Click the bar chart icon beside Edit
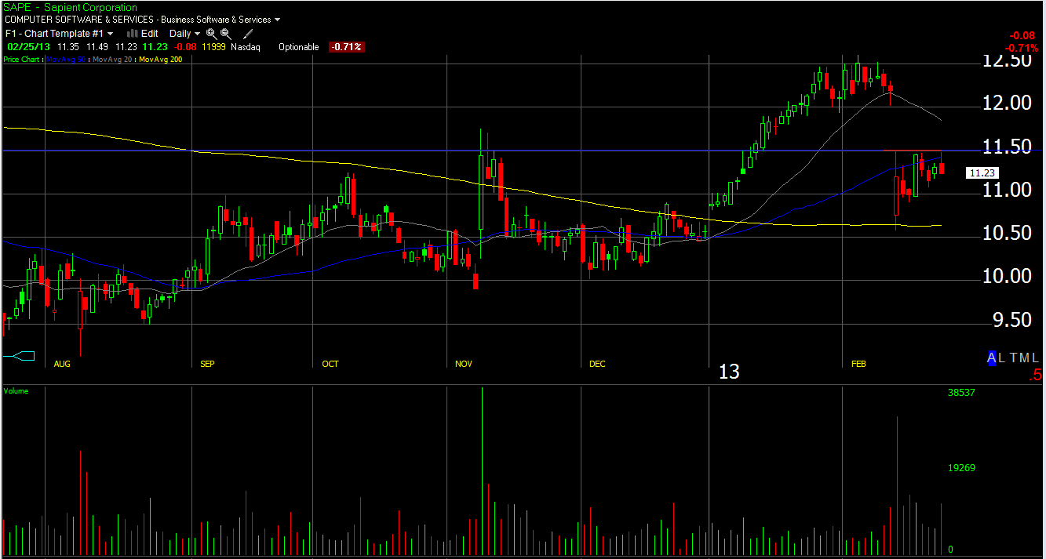Viewport: 1046px width, 559px height. click(133, 34)
